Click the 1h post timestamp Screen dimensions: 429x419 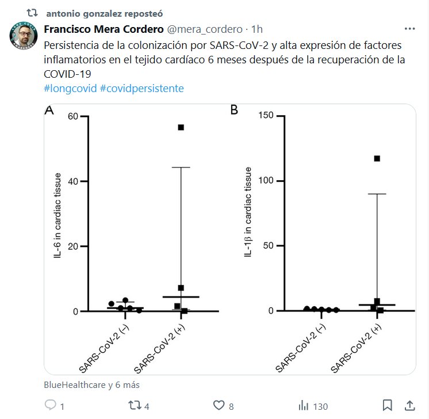click(257, 29)
